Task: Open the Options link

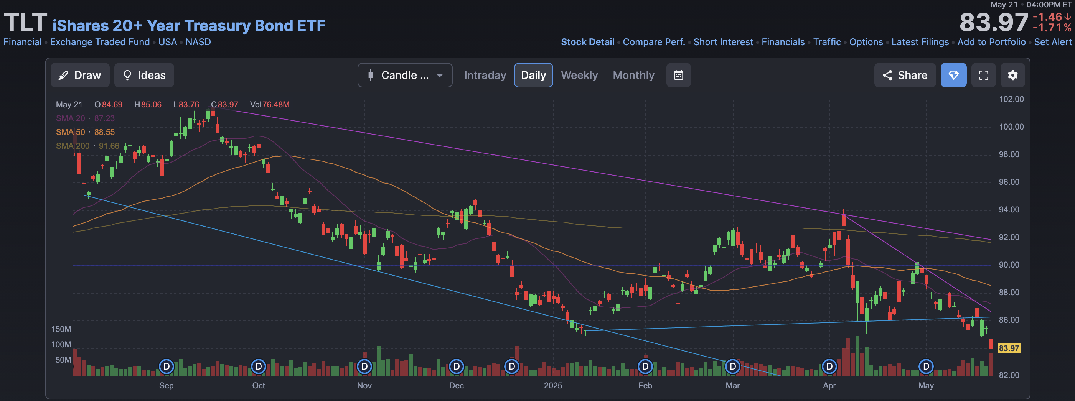Action: pyautogui.click(x=866, y=42)
